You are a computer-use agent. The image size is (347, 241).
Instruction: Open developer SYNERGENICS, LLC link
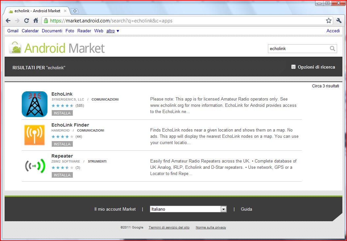68,100
